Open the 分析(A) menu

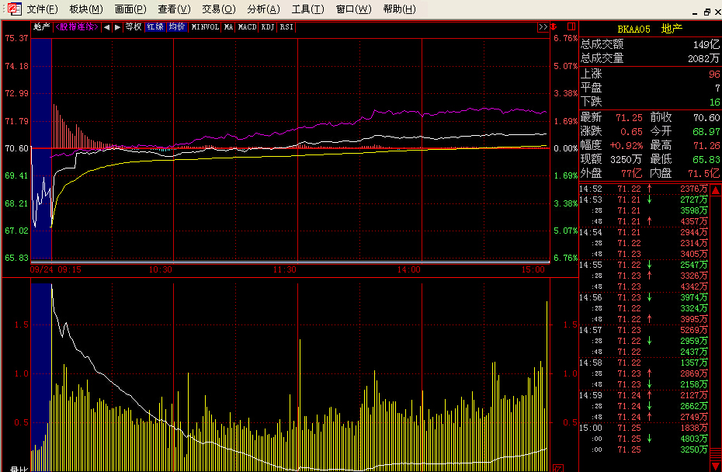pyautogui.click(x=263, y=9)
